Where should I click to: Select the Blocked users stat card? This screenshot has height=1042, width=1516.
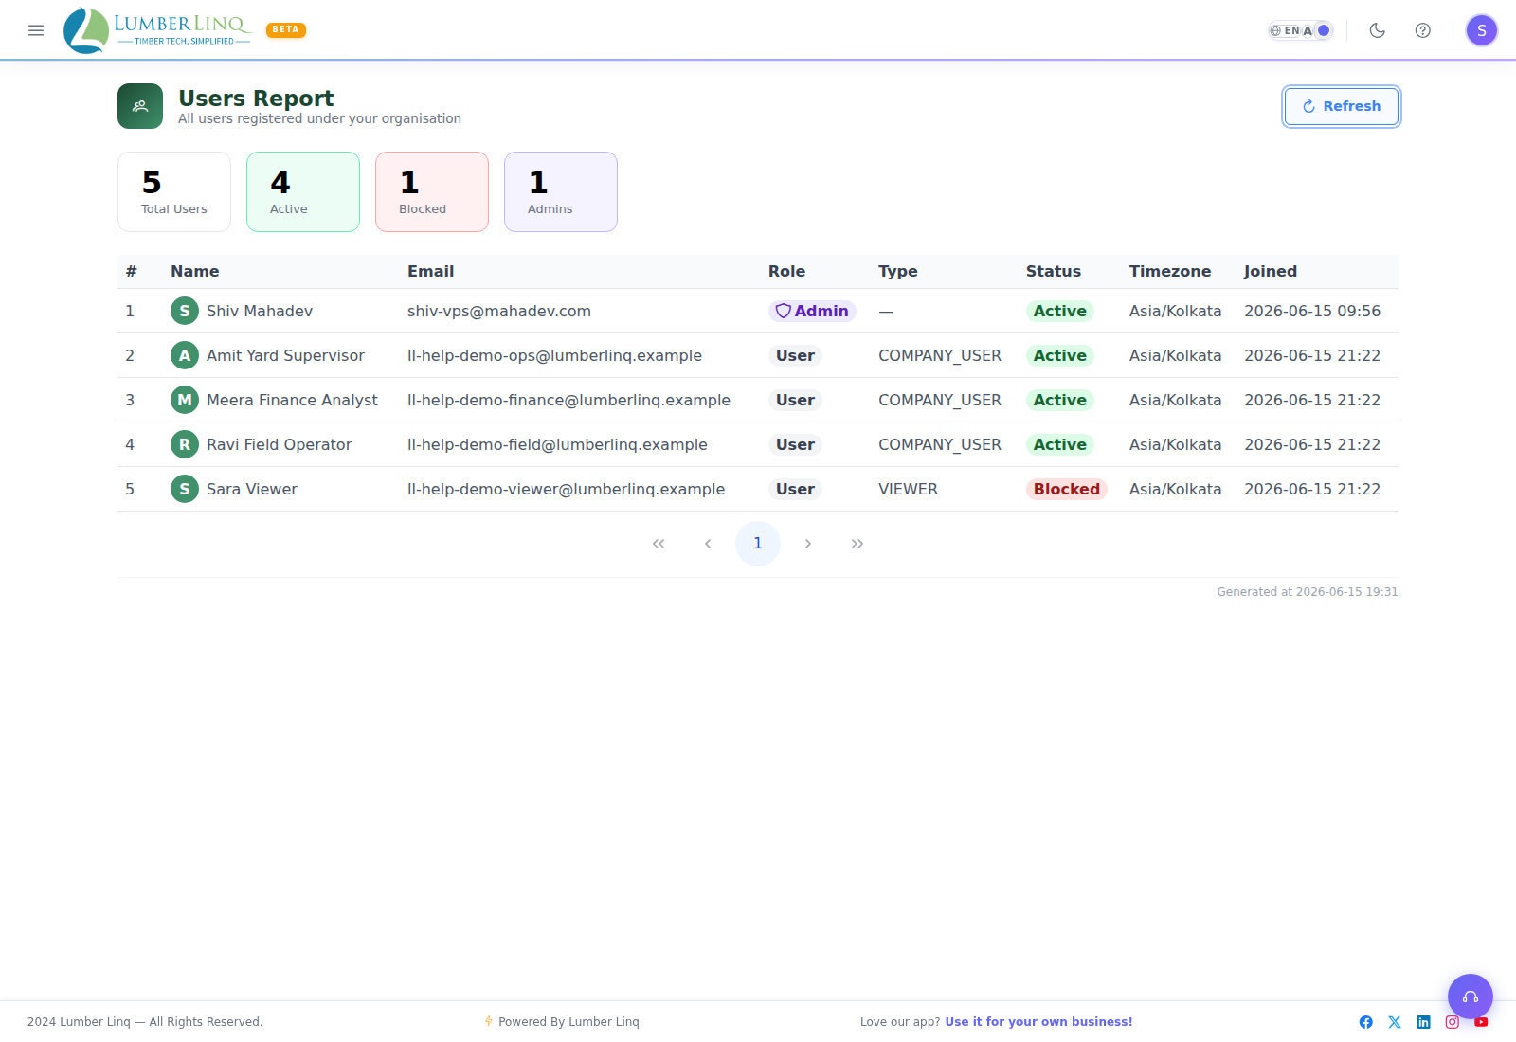pyautogui.click(x=432, y=192)
